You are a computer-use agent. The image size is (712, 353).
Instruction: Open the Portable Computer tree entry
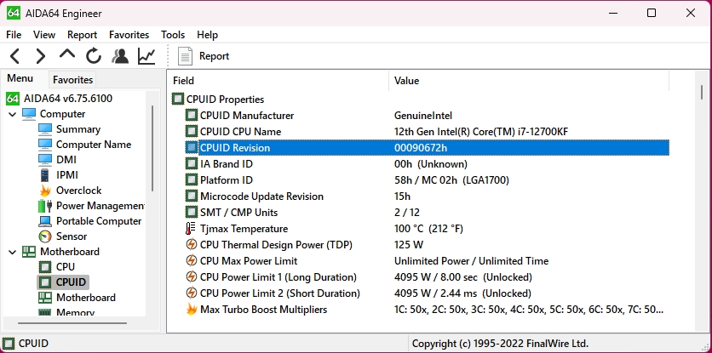coord(99,221)
